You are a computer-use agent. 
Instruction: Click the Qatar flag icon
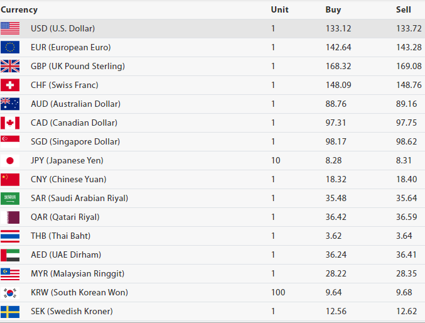point(10,217)
